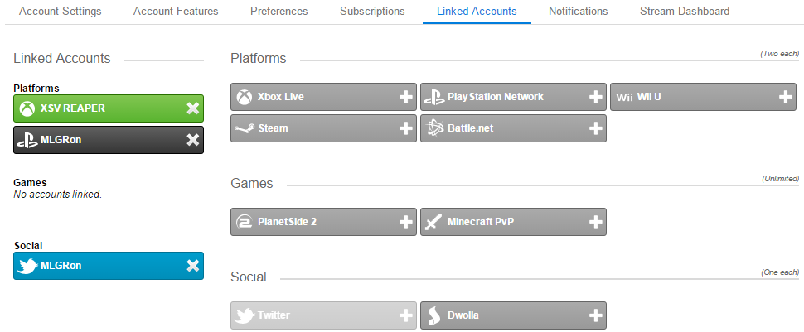Remove the linked XSV REAPER Xbox account
Viewport: 804px width, 332px height.
[193, 108]
